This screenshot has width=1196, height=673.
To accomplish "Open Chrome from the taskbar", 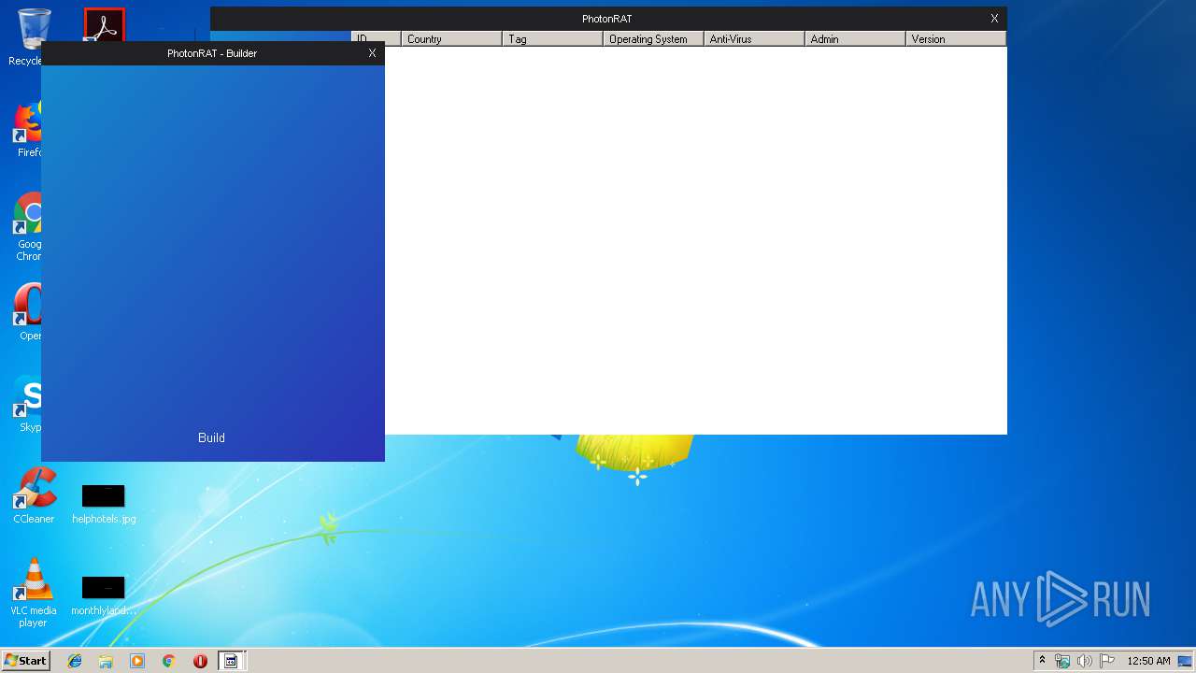I will click(168, 661).
